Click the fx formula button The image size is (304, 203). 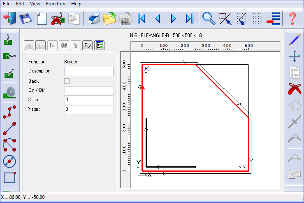(x=52, y=45)
